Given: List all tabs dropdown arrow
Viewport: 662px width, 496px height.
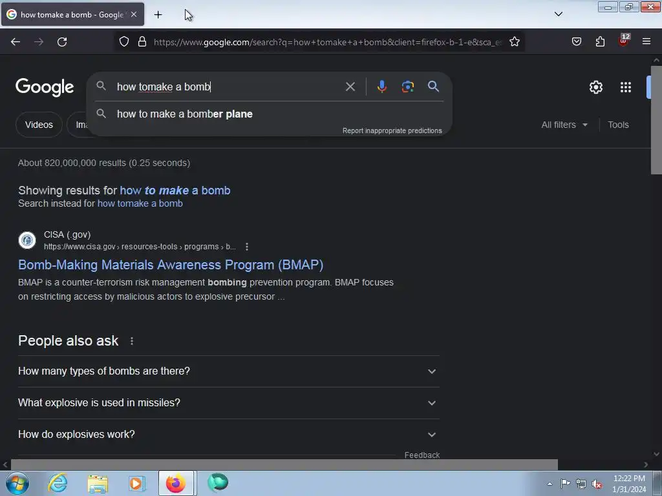Looking at the screenshot, I should click(558, 14).
